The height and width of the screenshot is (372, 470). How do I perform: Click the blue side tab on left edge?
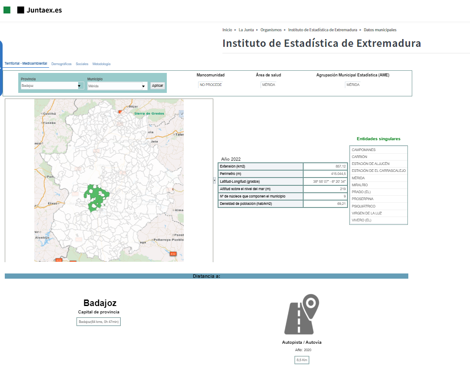click(1, 68)
